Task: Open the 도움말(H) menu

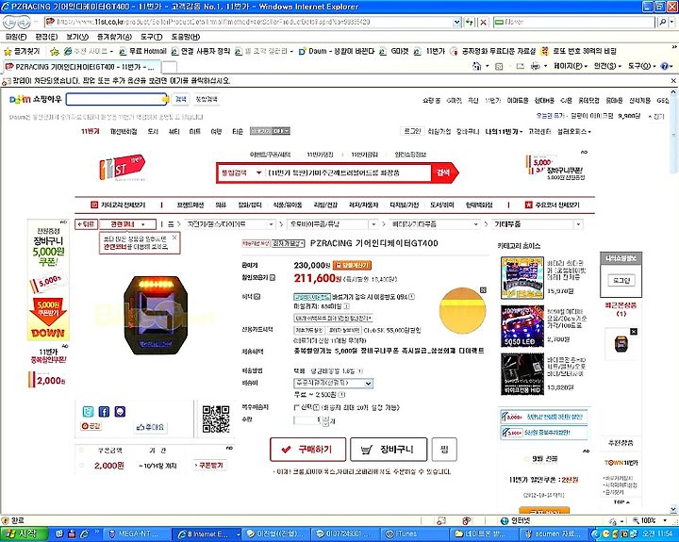Action: (x=186, y=37)
